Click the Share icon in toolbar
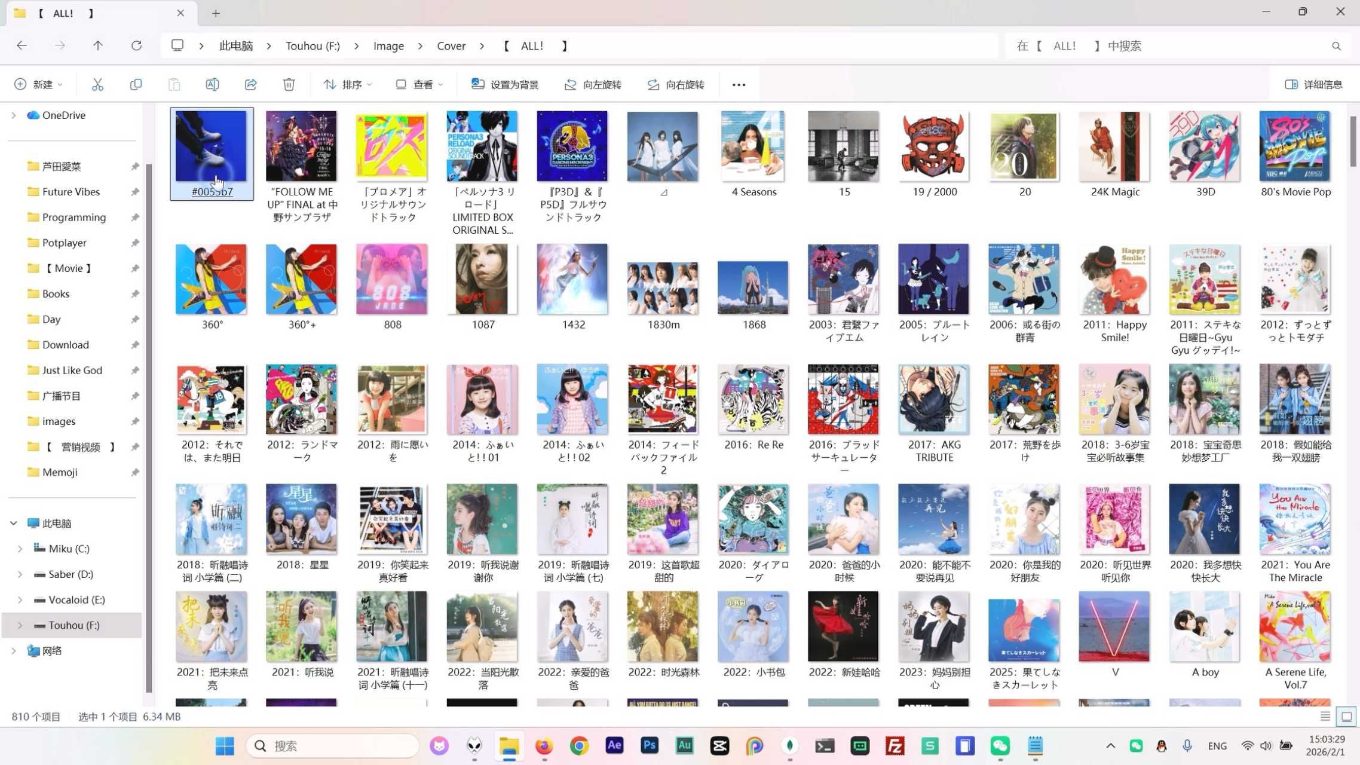Viewport: 1360px width, 765px height. tap(250, 84)
